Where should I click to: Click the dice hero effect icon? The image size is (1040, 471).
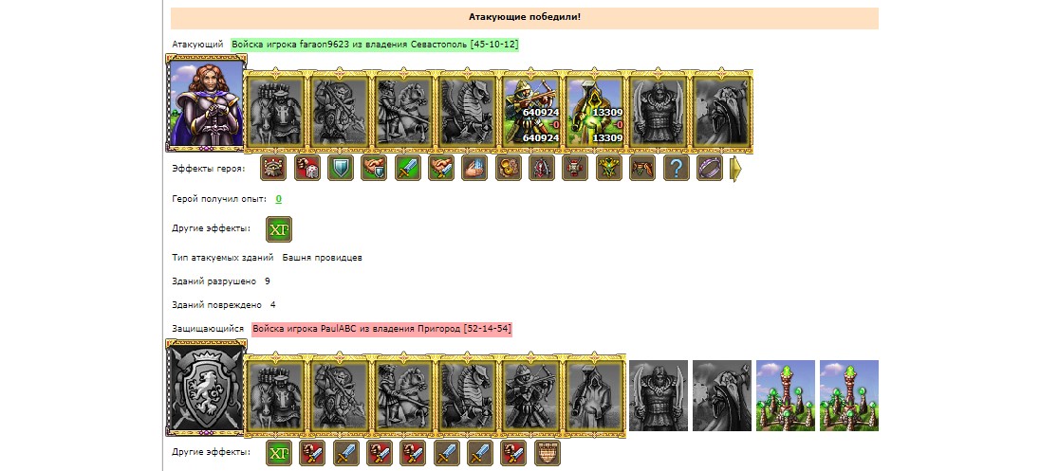click(x=307, y=169)
